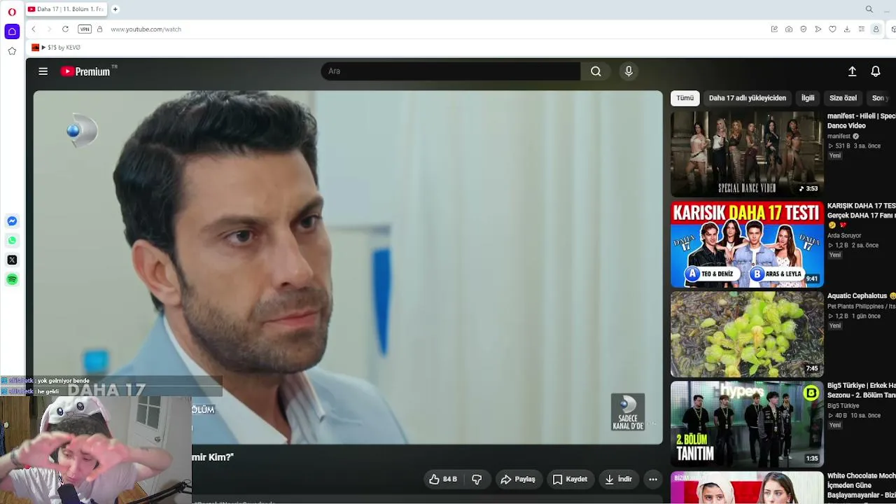This screenshot has width=896, height=504.
Task: Go back to the previous page
Action: pyautogui.click(x=34, y=29)
